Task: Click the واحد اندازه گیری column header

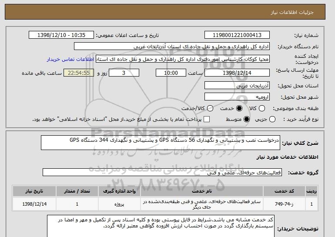Action: point(120,191)
